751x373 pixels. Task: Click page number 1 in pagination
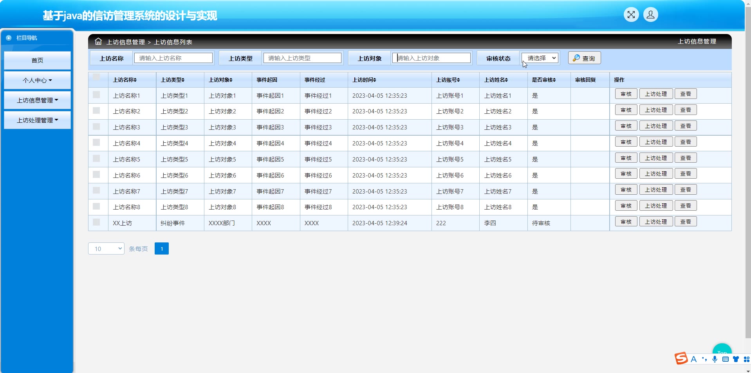[162, 249]
